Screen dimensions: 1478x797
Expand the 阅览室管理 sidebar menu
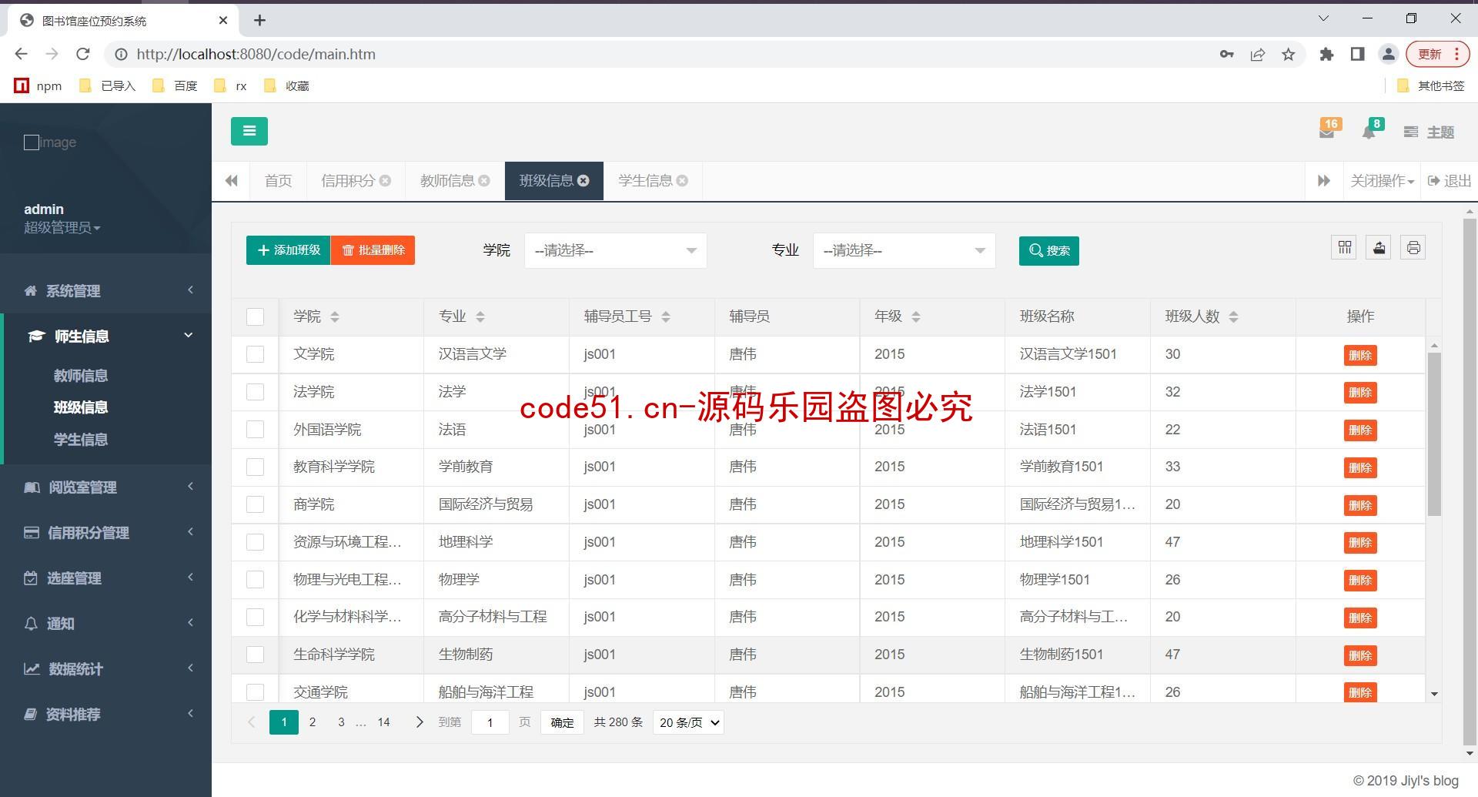tap(106, 487)
